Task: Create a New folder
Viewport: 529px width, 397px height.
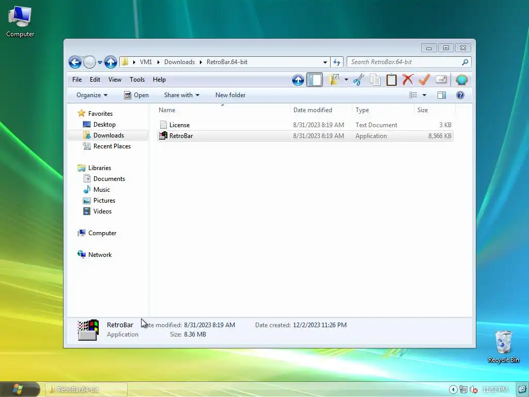Action: [230, 95]
